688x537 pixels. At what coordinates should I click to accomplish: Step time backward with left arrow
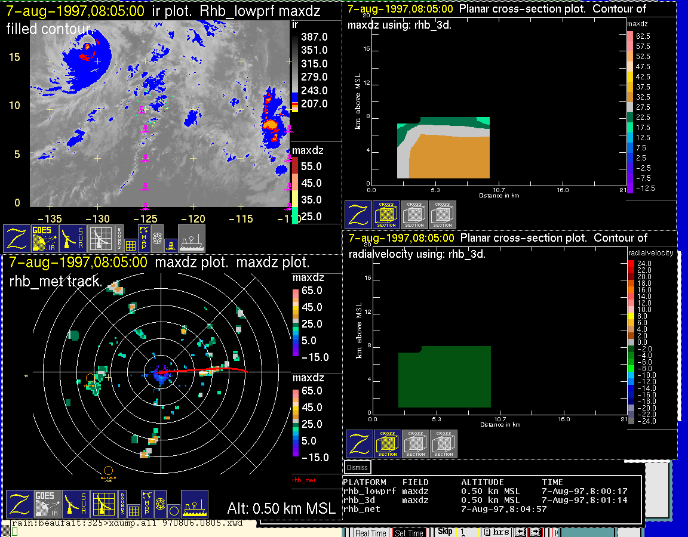(x=520, y=532)
